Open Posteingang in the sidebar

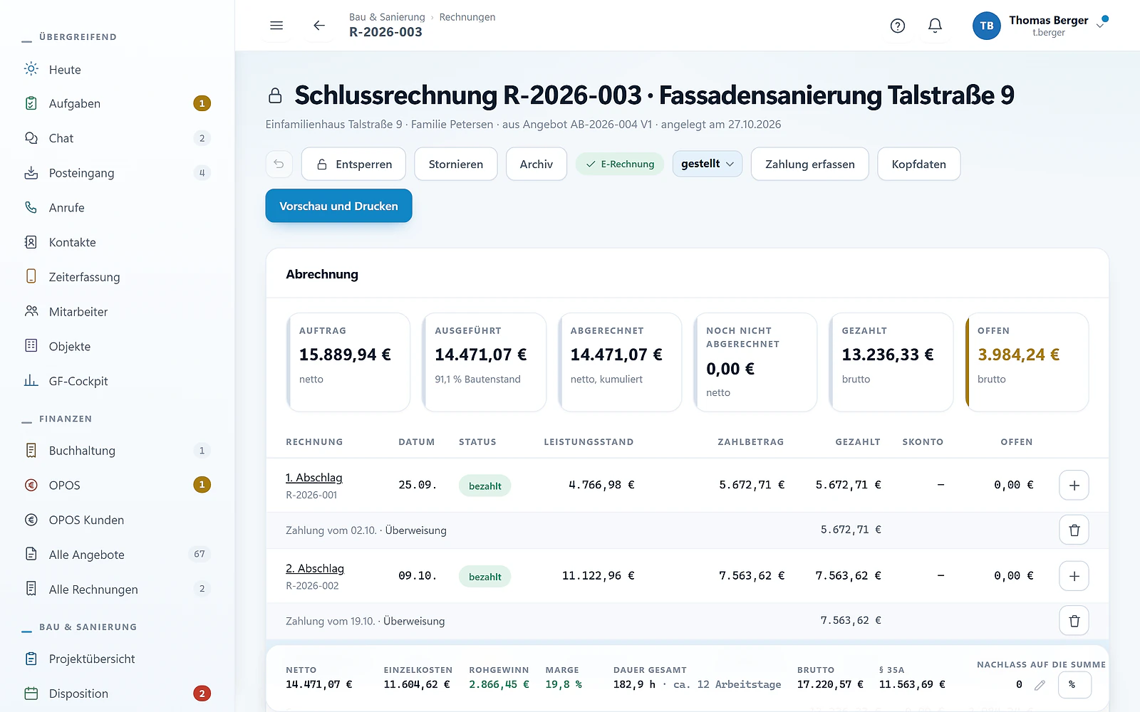[117, 173]
